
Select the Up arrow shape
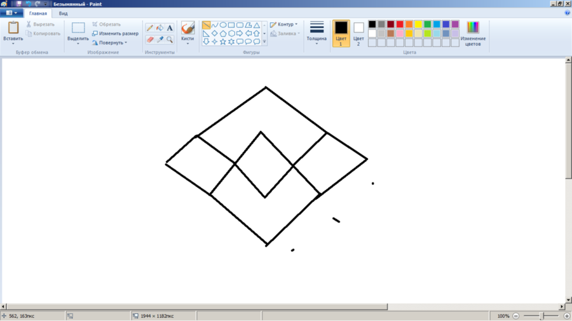click(257, 34)
